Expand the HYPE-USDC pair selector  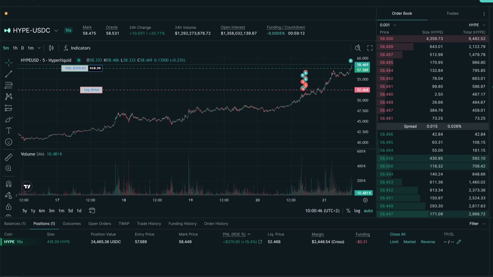pos(56,31)
